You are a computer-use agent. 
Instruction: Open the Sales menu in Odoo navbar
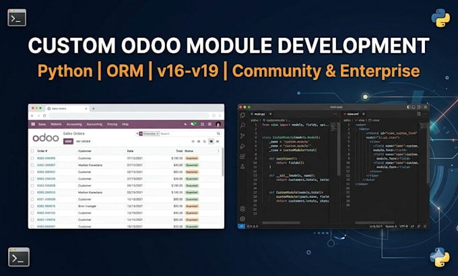(x=42, y=124)
